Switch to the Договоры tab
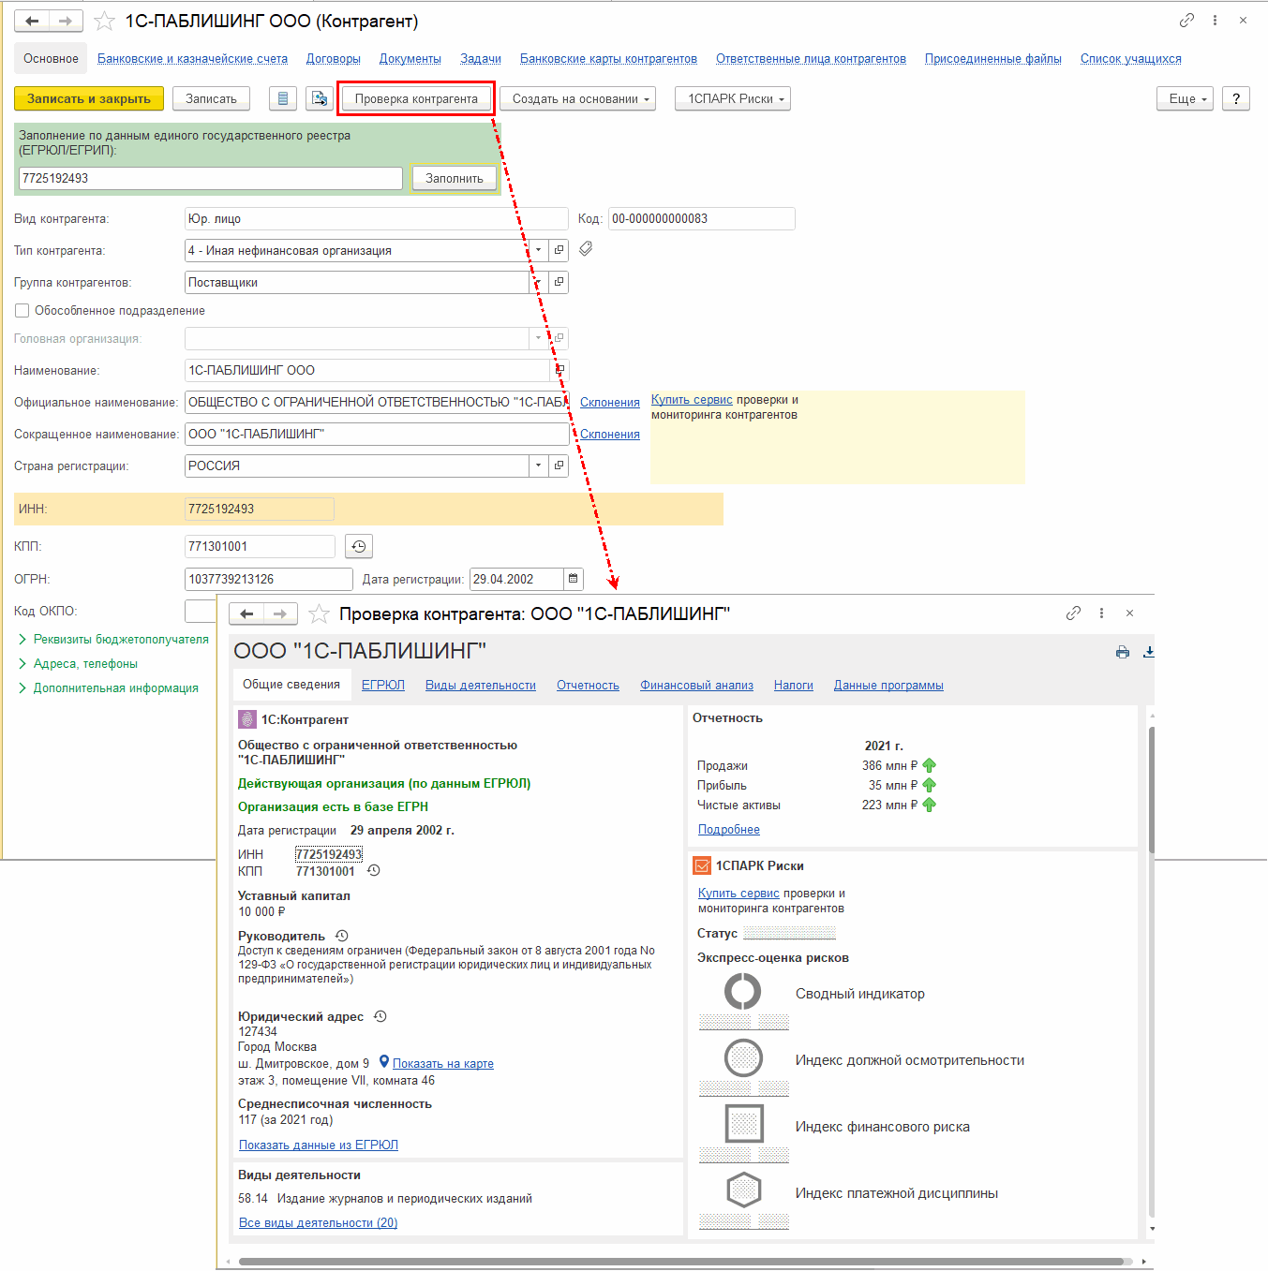 pyautogui.click(x=333, y=58)
